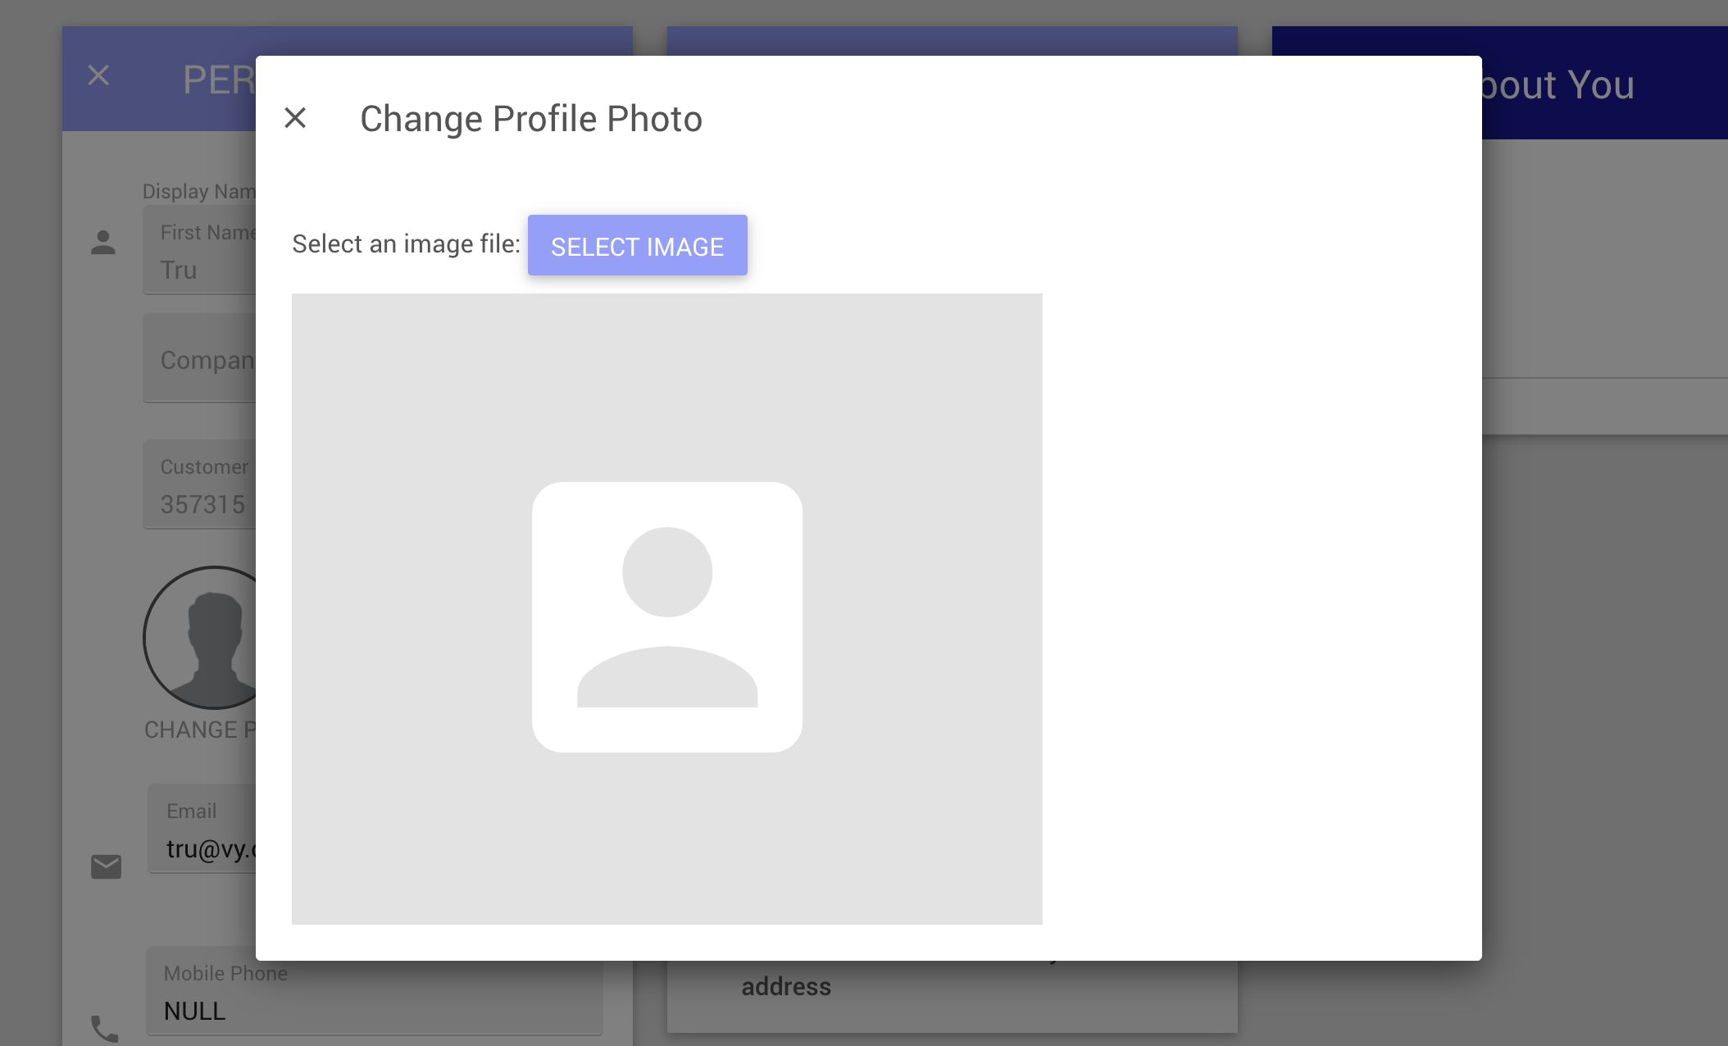The width and height of the screenshot is (1728, 1046).
Task: Click the Email input field
Action: coord(202,828)
